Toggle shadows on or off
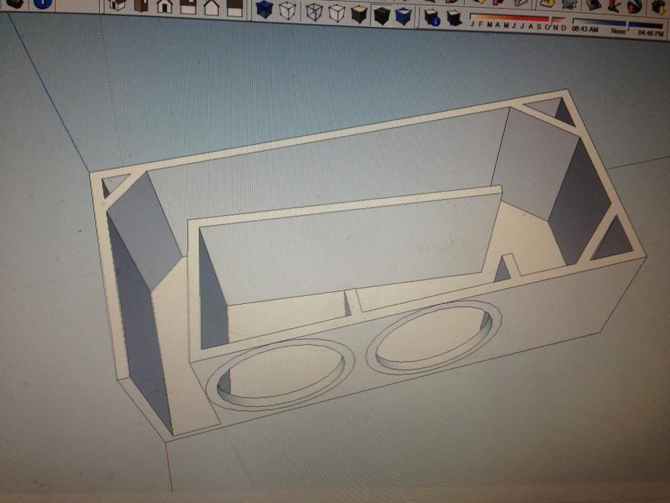This screenshot has width=670, height=503. click(x=453, y=18)
